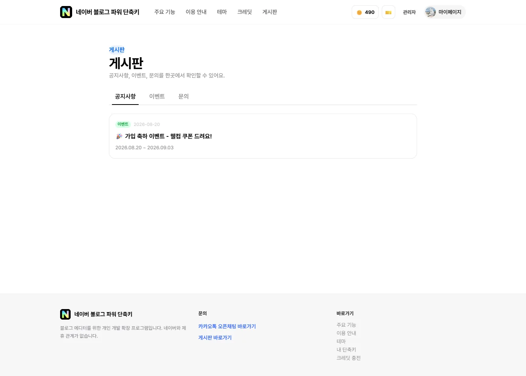The image size is (526, 376).
Task: Click the footer heading 바로가기
Action: pos(345,313)
